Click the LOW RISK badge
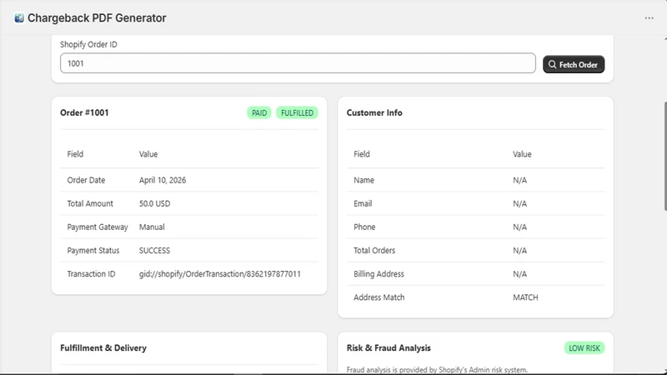Viewport: 667px width, 375px height. click(x=584, y=347)
